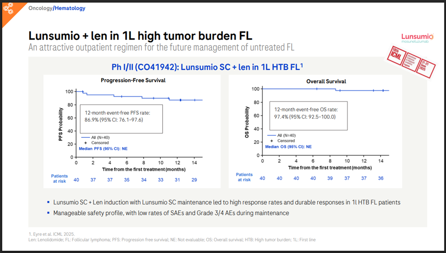Click '86.9% (95% CI: 76.1–97.6)' value

coord(114,120)
